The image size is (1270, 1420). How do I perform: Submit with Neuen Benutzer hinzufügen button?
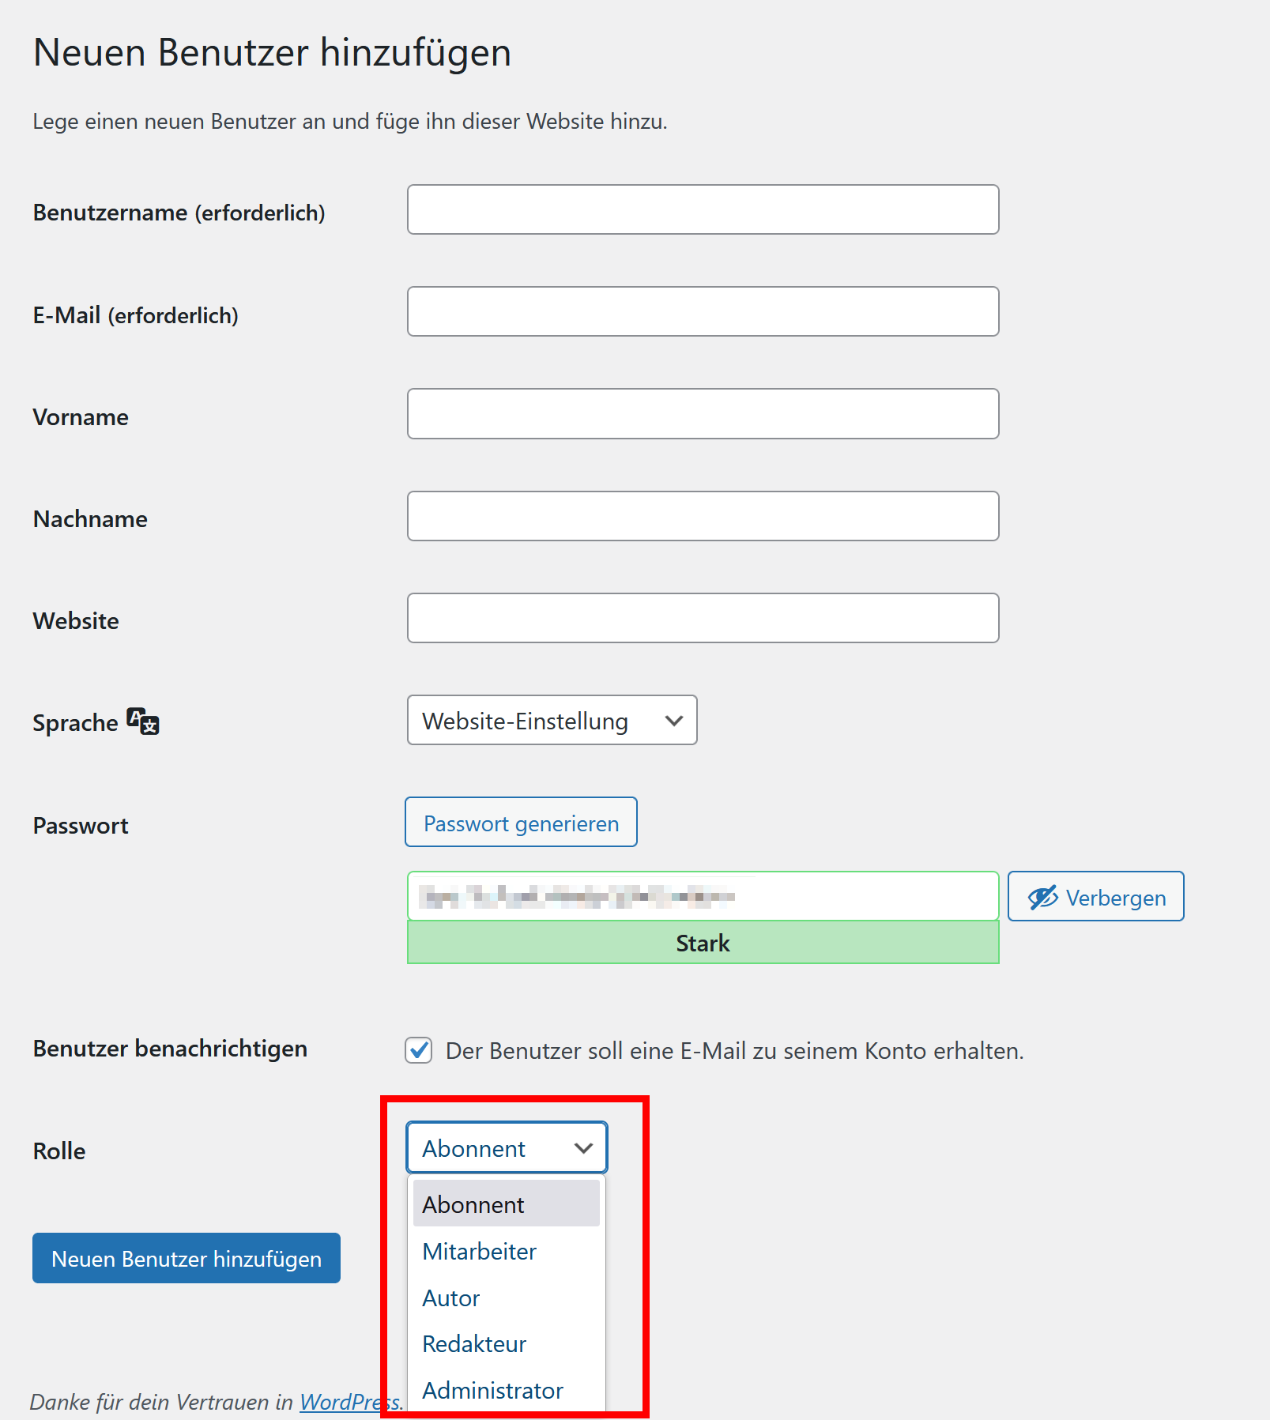[x=187, y=1258]
